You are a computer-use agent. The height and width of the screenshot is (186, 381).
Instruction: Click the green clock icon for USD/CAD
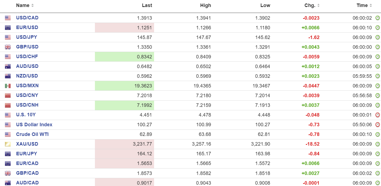378,18
